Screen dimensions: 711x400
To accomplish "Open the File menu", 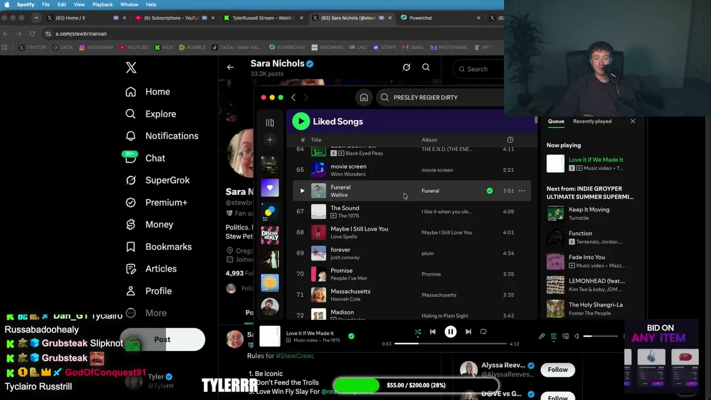I will pyautogui.click(x=46, y=4).
